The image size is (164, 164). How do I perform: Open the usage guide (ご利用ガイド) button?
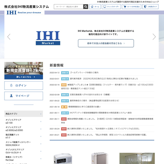[150, 7]
